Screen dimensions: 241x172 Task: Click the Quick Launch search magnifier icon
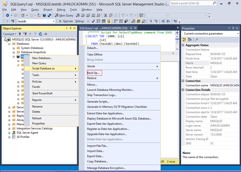click(x=214, y=3)
